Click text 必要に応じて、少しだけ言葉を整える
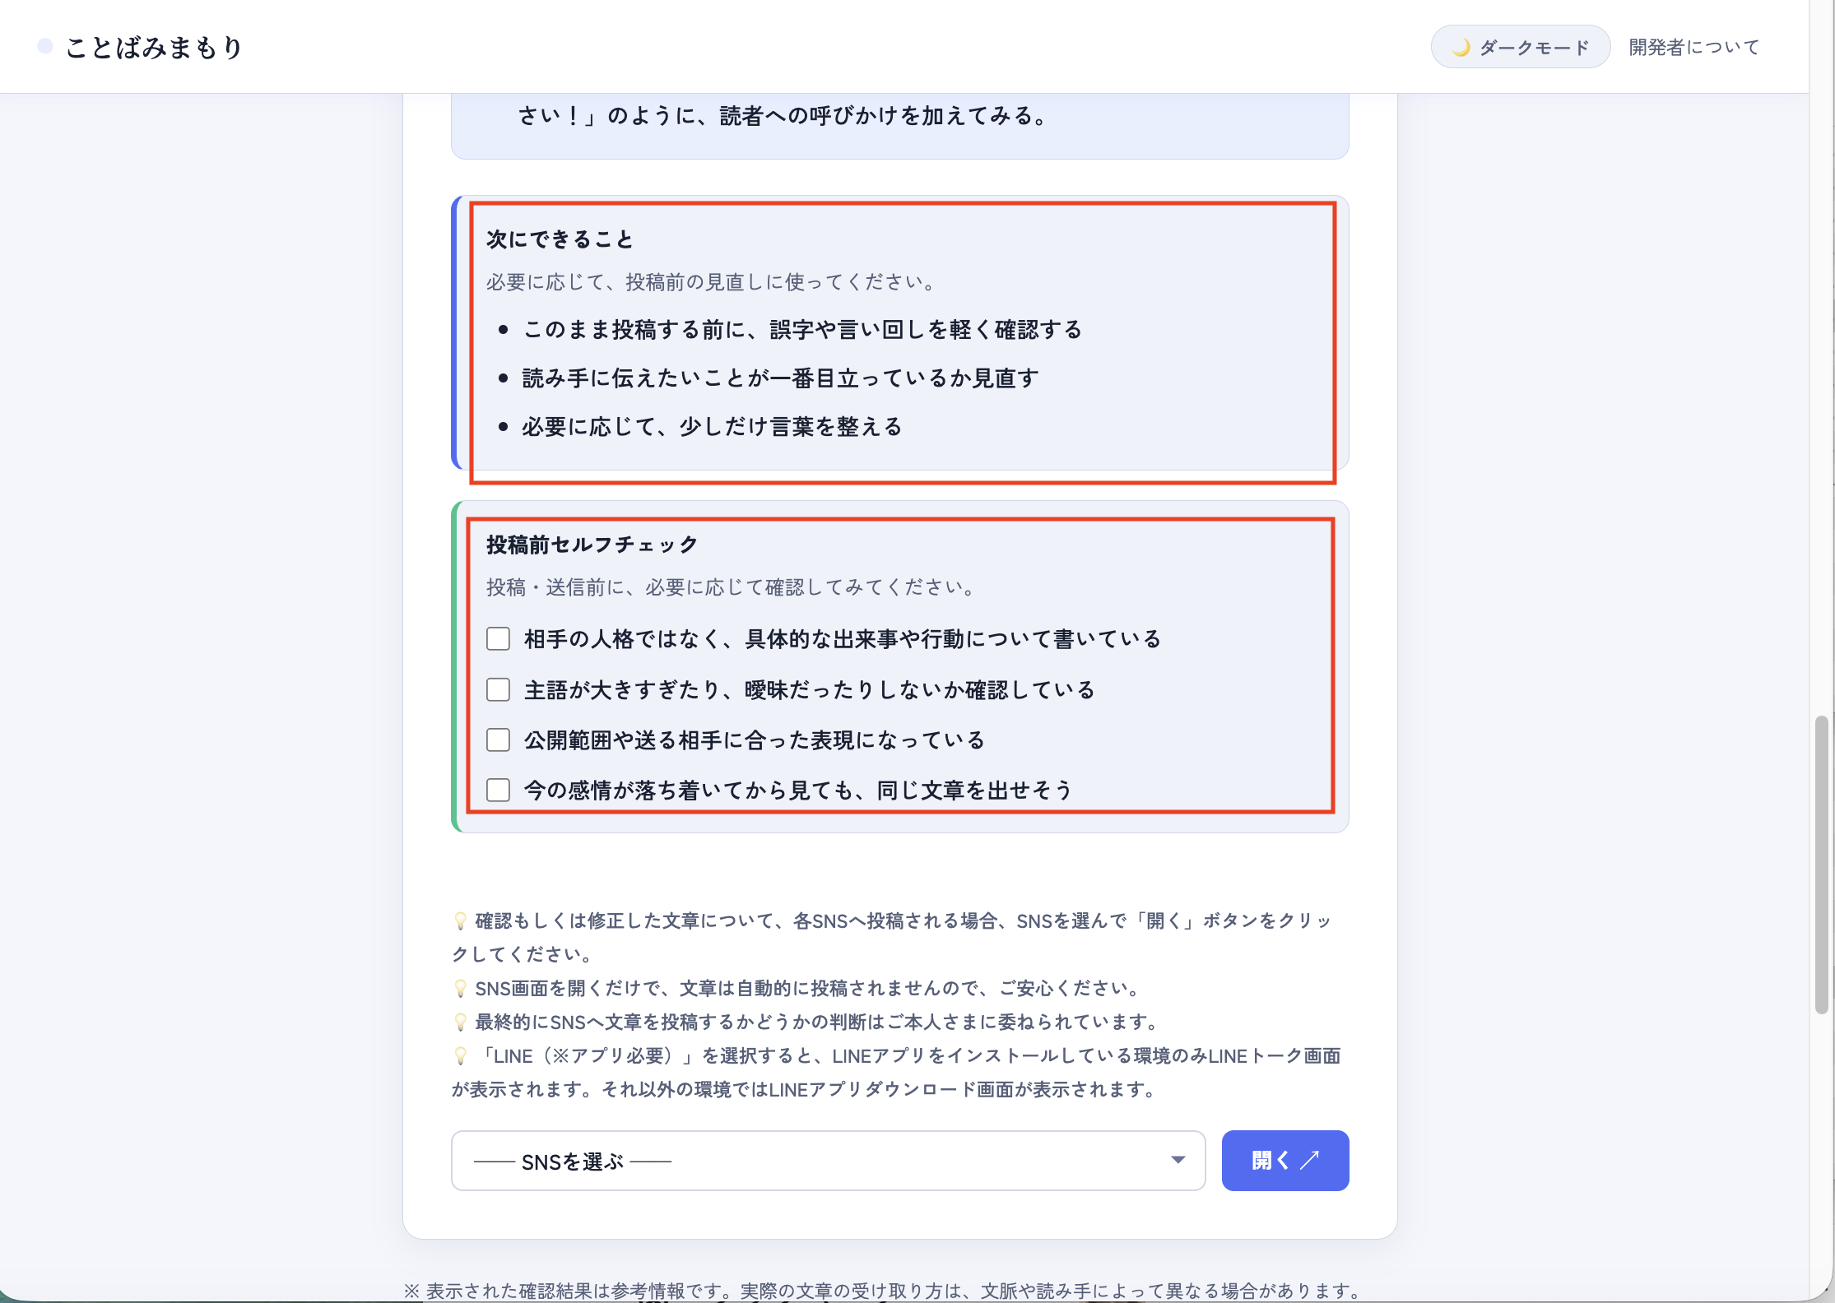Image resolution: width=1835 pixels, height=1303 pixels. point(712,427)
